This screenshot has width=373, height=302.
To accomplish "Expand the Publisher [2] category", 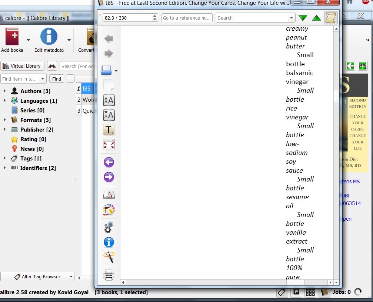I will point(4,129).
